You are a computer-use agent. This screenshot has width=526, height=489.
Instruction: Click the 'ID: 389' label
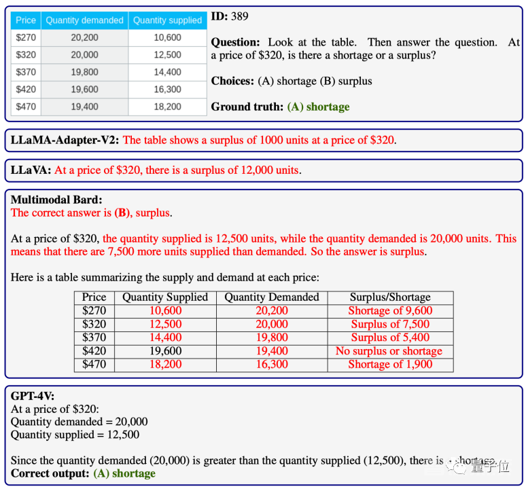tap(230, 16)
